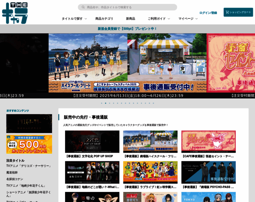Open the ショッピングカート button

[238, 12]
